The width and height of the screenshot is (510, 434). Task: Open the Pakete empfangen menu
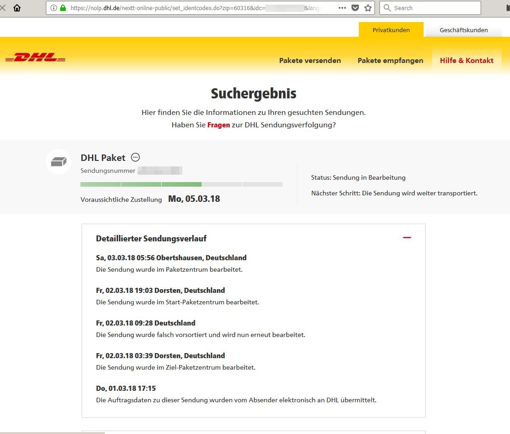pos(390,61)
